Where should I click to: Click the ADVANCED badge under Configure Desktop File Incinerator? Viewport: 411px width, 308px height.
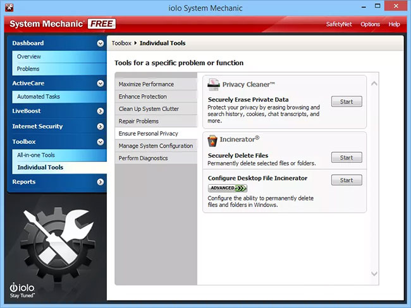[227, 188]
